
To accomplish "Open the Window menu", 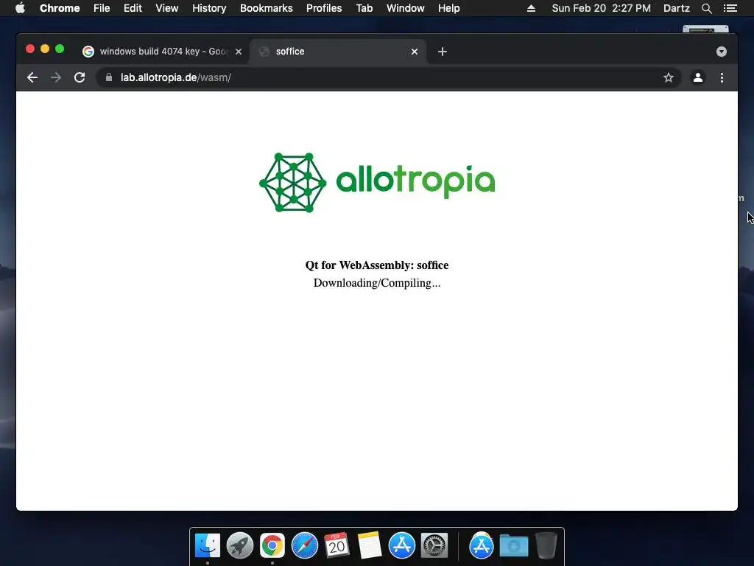I will click(406, 8).
